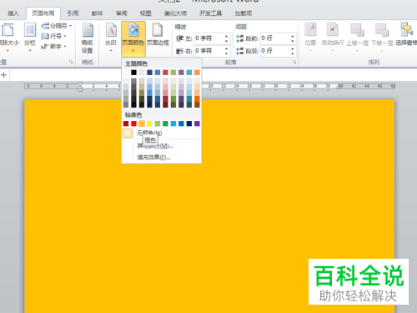
Task: Open the Add-ins (加载项) tab
Action: pyautogui.click(x=244, y=13)
